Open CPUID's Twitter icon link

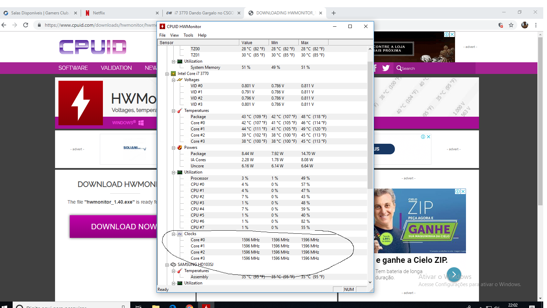pos(386,68)
